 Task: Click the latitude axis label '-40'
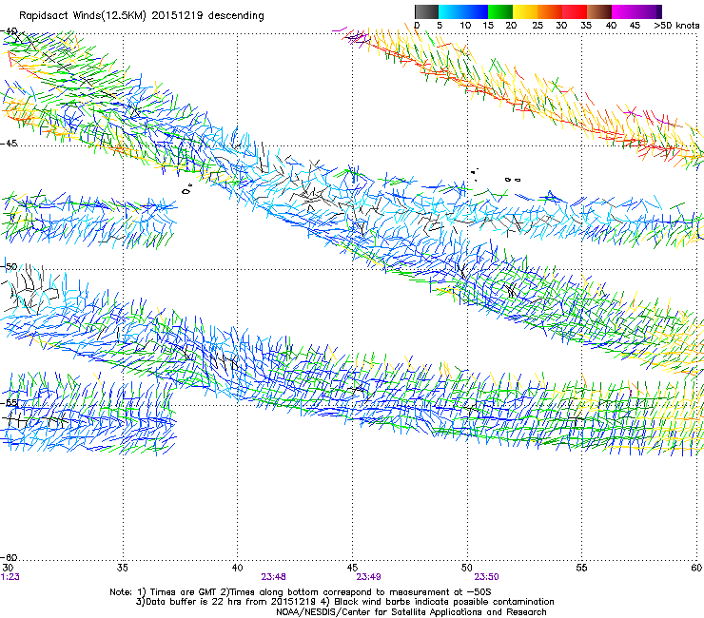(x=9, y=31)
